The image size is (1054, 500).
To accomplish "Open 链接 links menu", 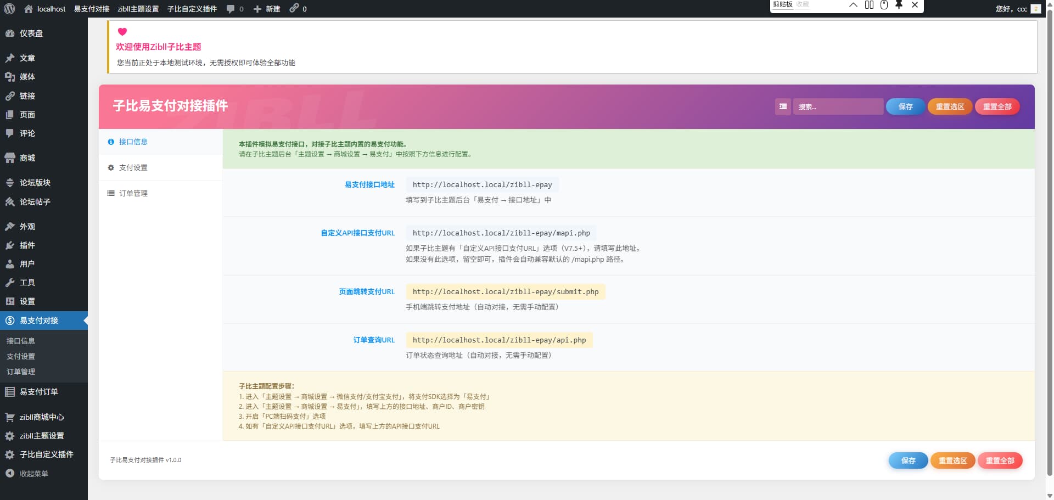I will tap(44, 96).
